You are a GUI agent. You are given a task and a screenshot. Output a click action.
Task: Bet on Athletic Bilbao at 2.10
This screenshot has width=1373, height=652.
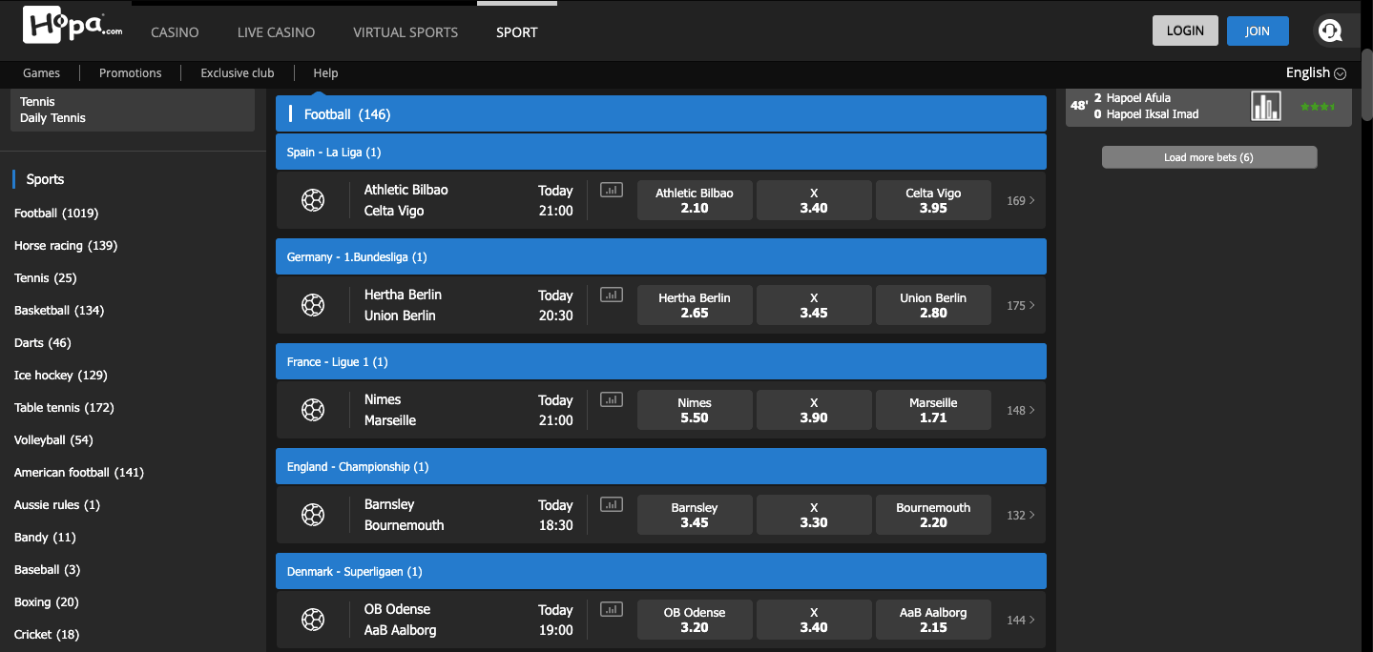click(695, 200)
